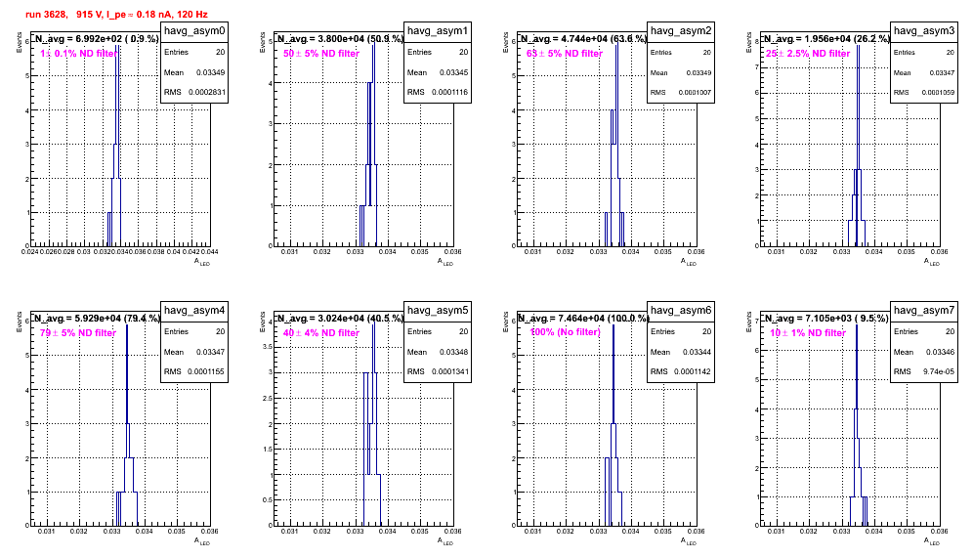The height and width of the screenshot is (559, 973).
Task: Select the havg_asym5 stats box title
Action: (x=438, y=310)
